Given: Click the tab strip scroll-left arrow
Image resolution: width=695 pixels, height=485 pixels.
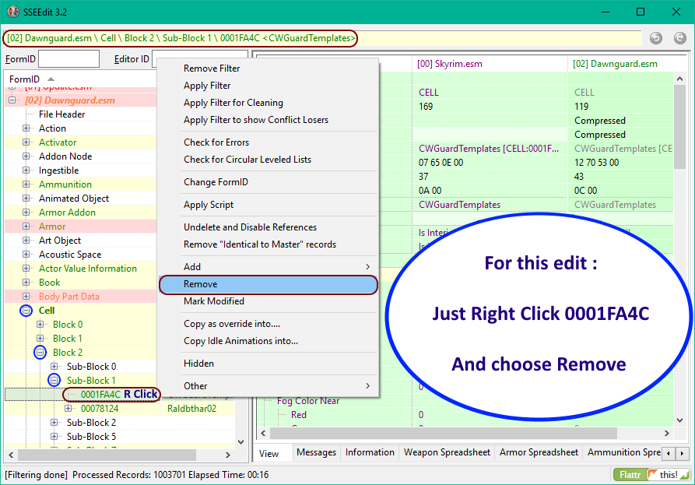Looking at the screenshot, I should tap(669, 454).
